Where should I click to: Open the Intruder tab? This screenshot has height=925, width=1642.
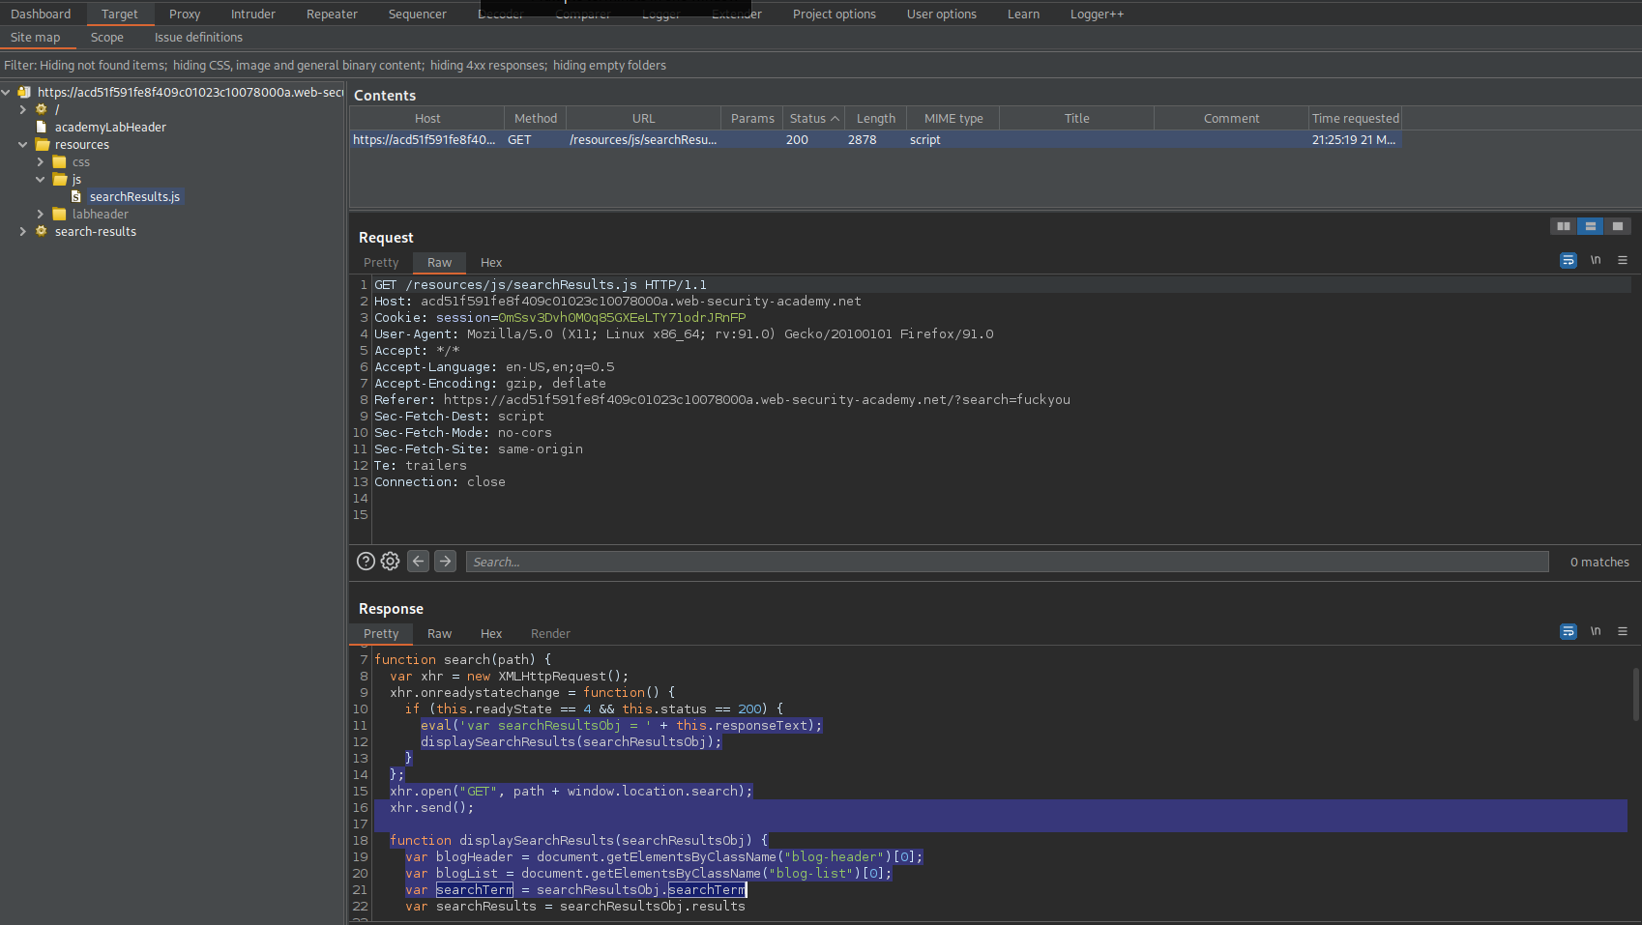(x=253, y=14)
